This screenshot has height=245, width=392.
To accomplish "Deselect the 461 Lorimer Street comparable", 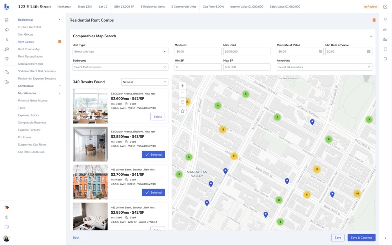I will click(153, 192).
